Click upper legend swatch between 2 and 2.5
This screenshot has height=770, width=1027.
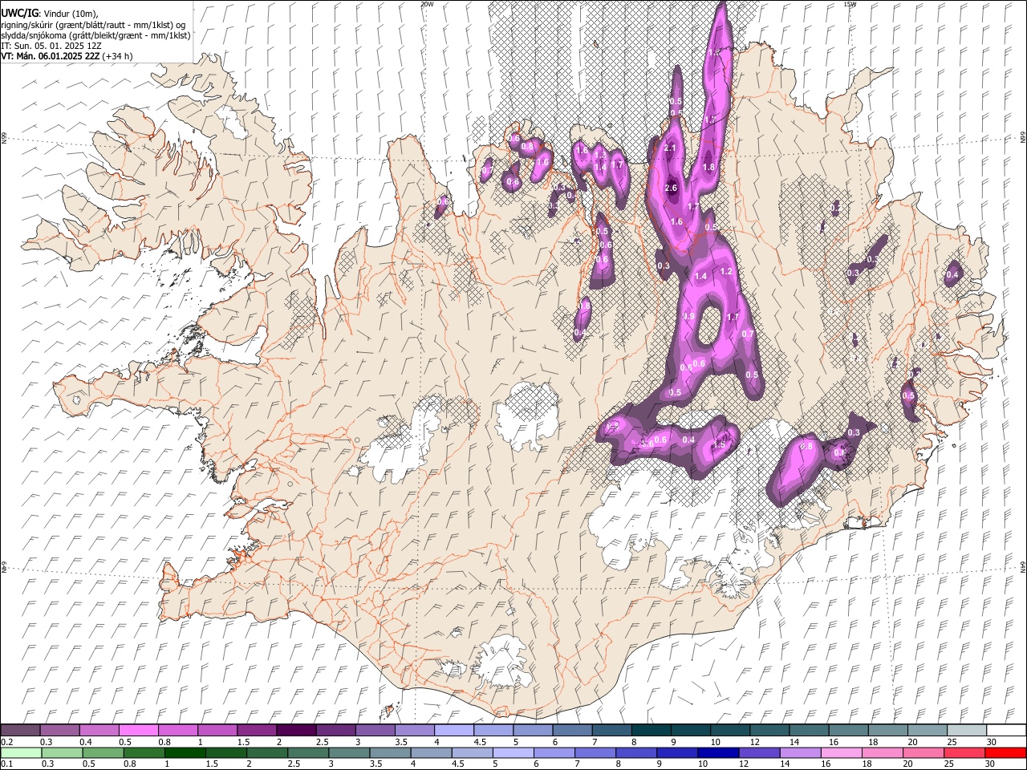(x=296, y=731)
